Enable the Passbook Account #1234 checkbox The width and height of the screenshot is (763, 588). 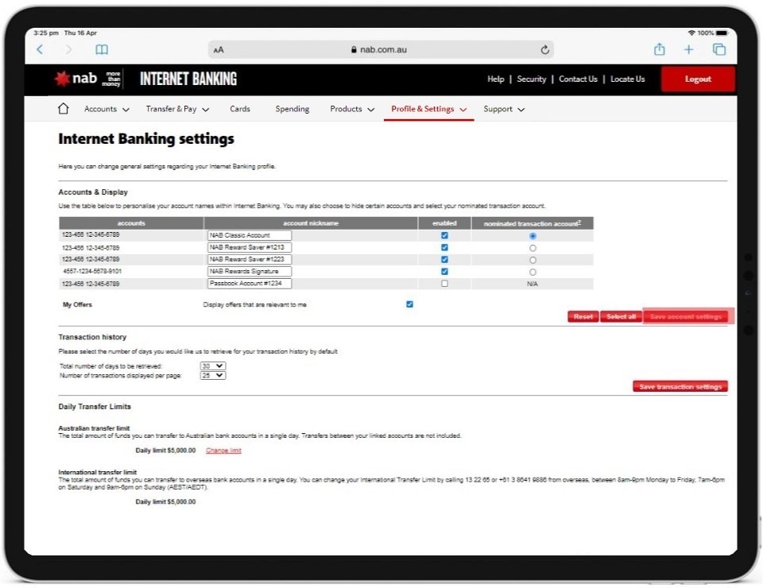[x=444, y=284]
